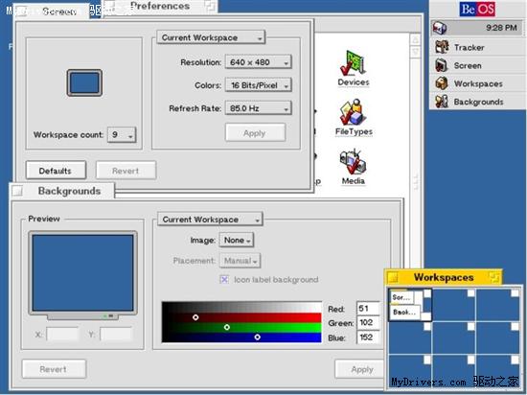Open the Colors 16 Bits/Pixel dropdown

258,85
